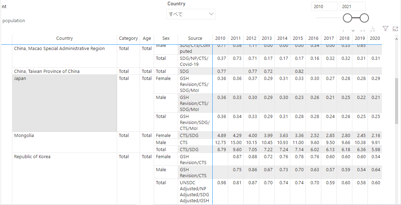
Task: Expand all down one hierarchy level
Action: tap(373, 30)
